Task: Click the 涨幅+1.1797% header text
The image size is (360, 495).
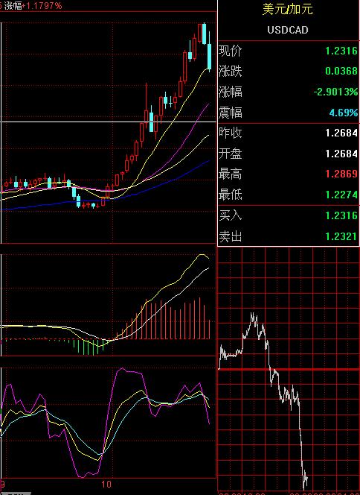Action: (33, 6)
